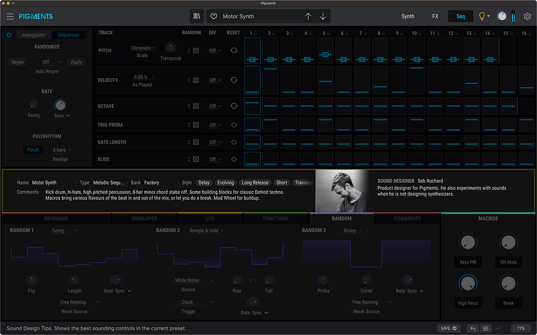Open the Chromatic Scale dropdown
This screenshot has height=335, width=537.
click(143, 48)
